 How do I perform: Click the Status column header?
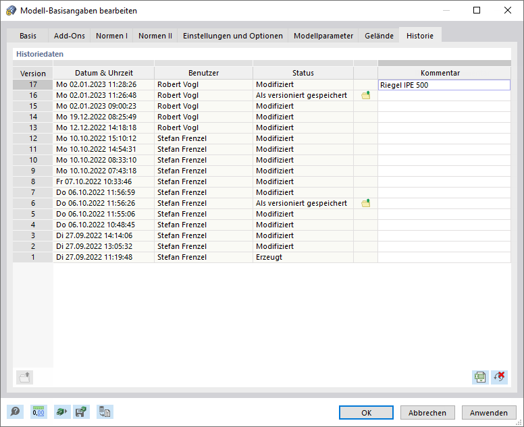(303, 73)
